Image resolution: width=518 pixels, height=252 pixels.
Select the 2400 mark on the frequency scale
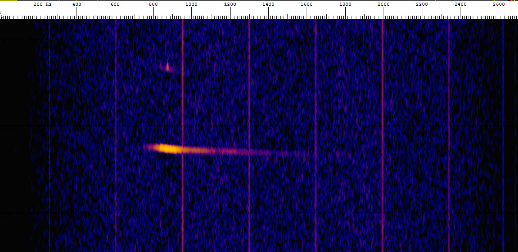pyautogui.click(x=460, y=4)
